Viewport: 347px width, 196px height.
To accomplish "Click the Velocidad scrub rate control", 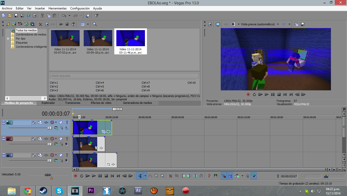I will pos(48,175).
